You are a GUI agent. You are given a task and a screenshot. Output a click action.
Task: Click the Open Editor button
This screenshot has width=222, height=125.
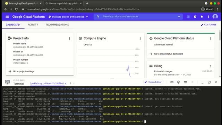(x=153, y=82)
